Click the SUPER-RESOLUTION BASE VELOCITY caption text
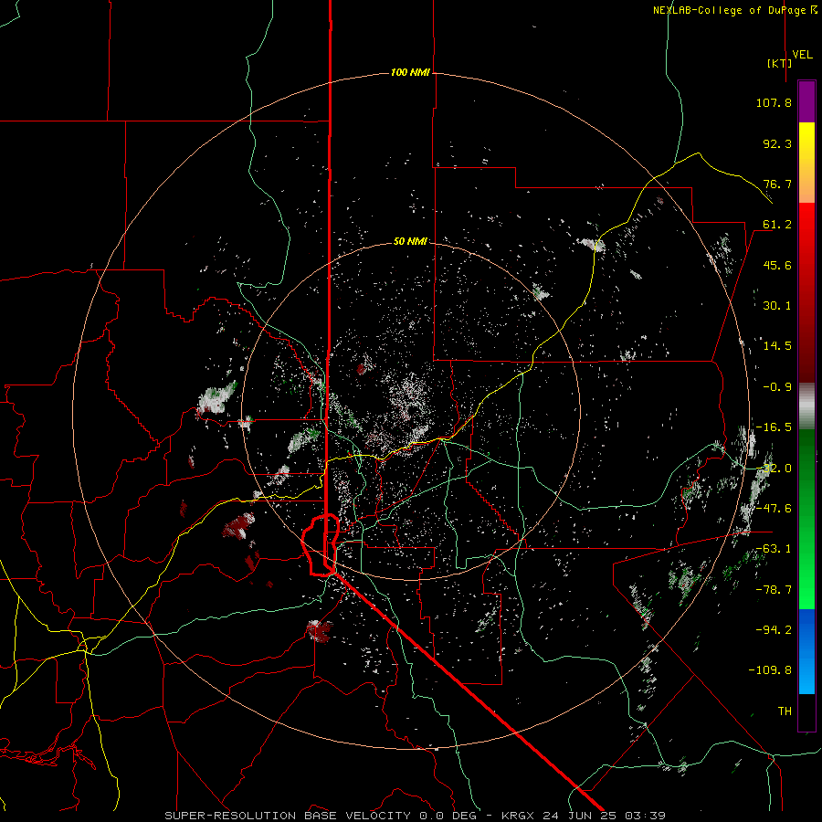The image size is (822, 822). point(288,816)
